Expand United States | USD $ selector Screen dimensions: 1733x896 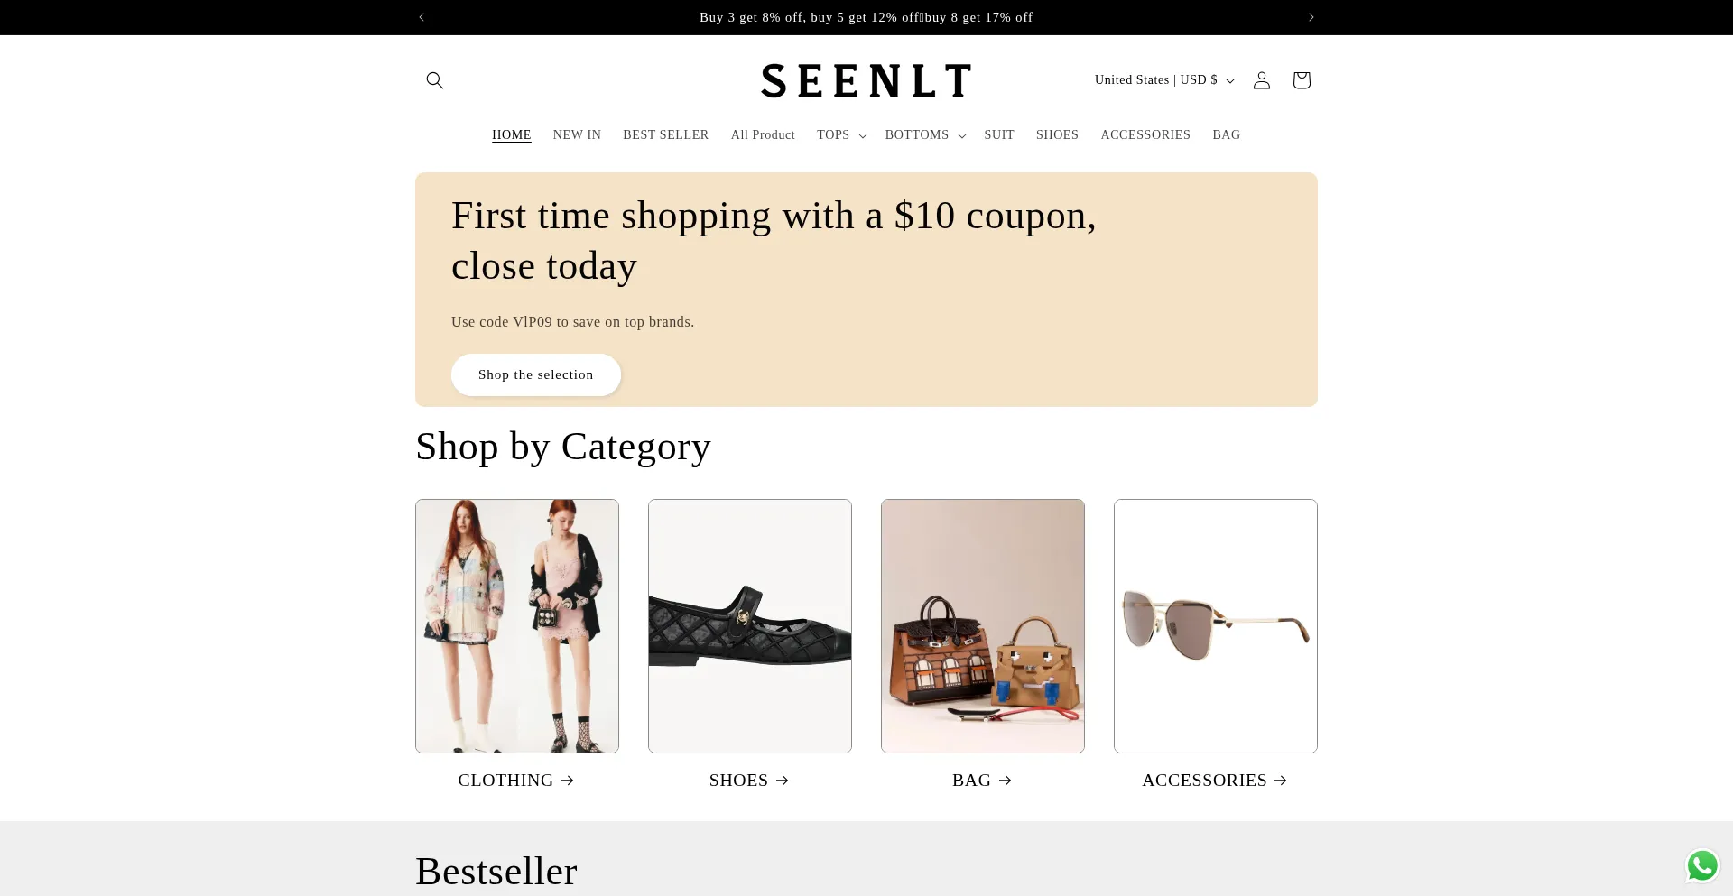tap(1163, 80)
